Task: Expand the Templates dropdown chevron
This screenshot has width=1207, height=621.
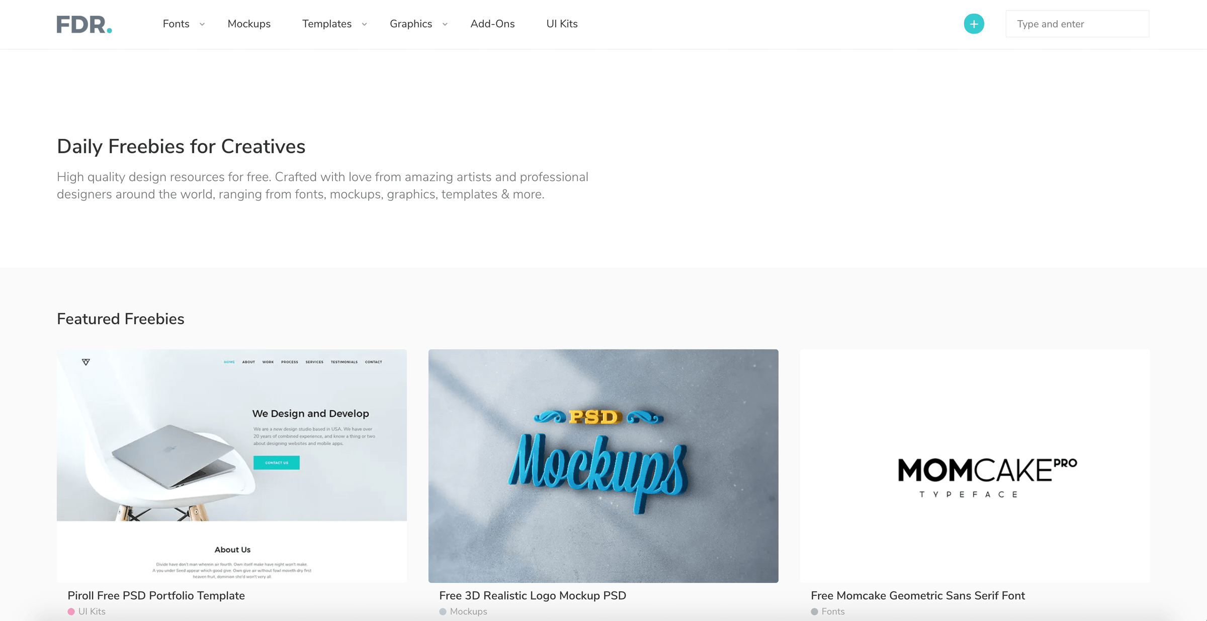Action: coord(364,24)
